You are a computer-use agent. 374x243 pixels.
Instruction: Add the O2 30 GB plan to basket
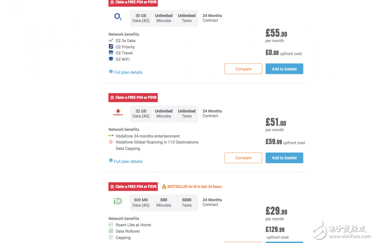[x=284, y=69]
